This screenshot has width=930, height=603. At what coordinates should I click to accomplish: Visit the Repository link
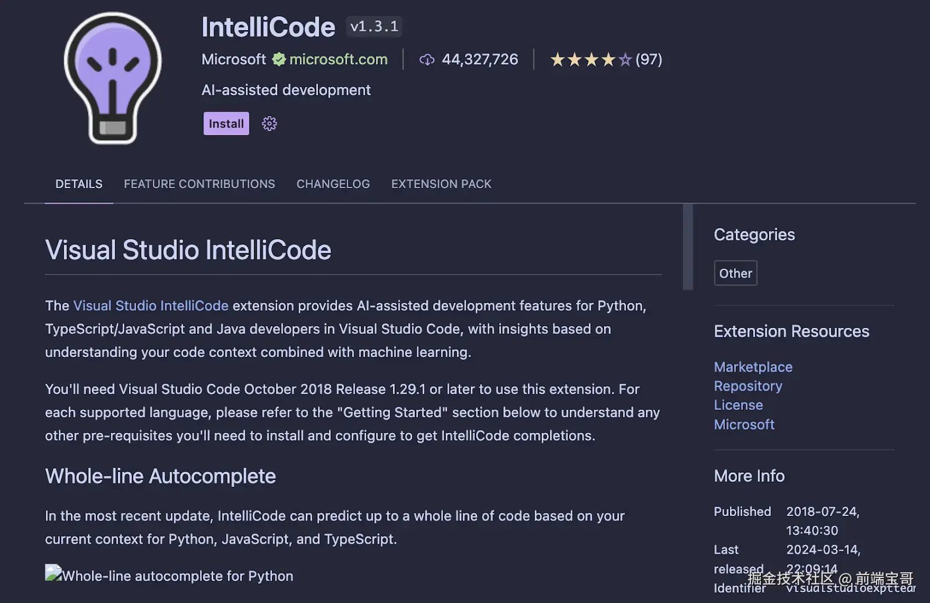[x=747, y=386]
